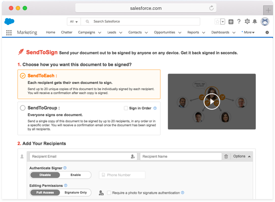
Task: Open the All search scope dropdown
Action: 74,22
